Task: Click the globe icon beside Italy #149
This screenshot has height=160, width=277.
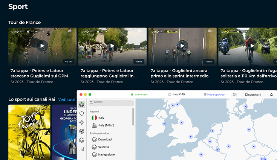Action: coord(170,94)
